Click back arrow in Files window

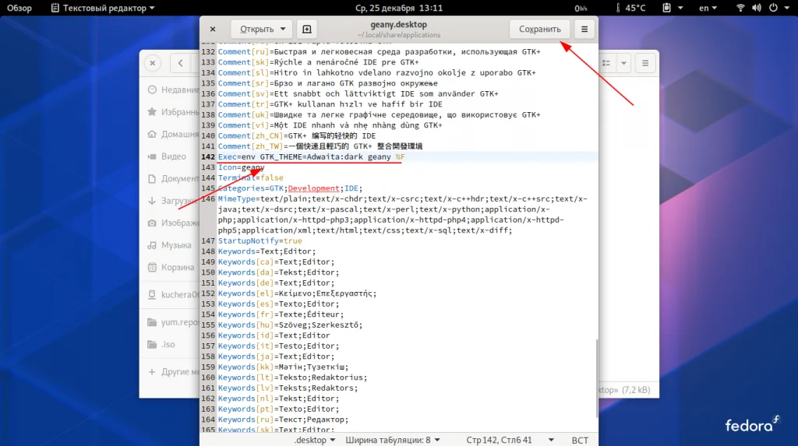point(181,63)
